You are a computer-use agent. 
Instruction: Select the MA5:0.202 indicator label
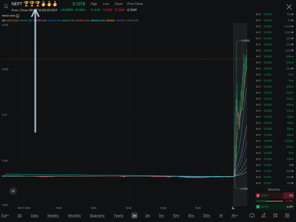point(13,21)
